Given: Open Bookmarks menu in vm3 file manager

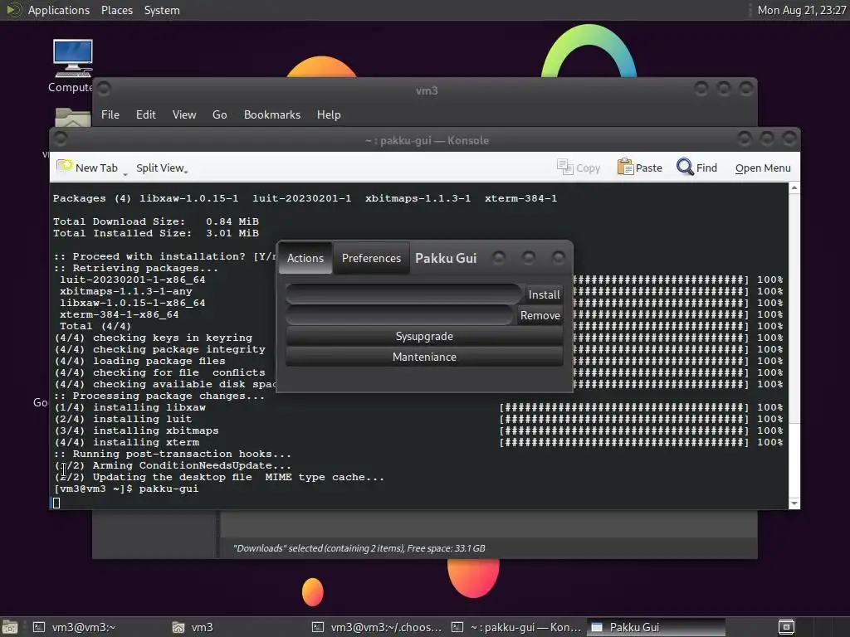Looking at the screenshot, I should [x=272, y=114].
